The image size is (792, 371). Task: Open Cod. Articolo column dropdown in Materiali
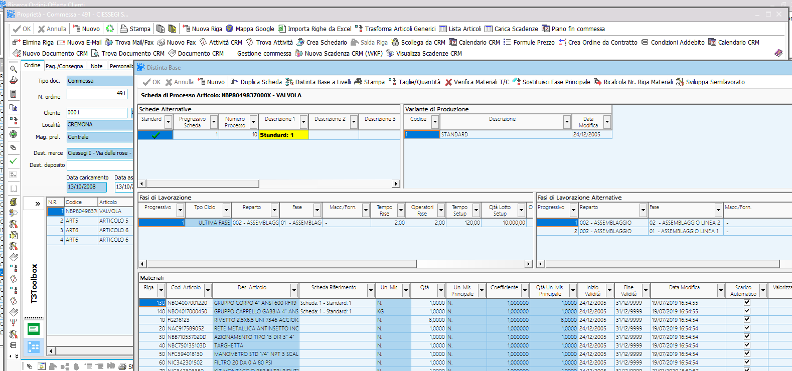208,290
